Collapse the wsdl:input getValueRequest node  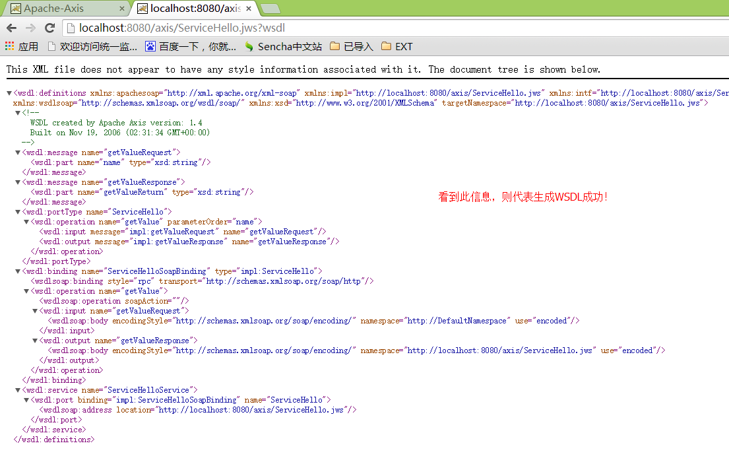(35, 311)
